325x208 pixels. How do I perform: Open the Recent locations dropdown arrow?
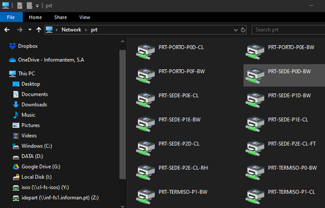pos(30,30)
